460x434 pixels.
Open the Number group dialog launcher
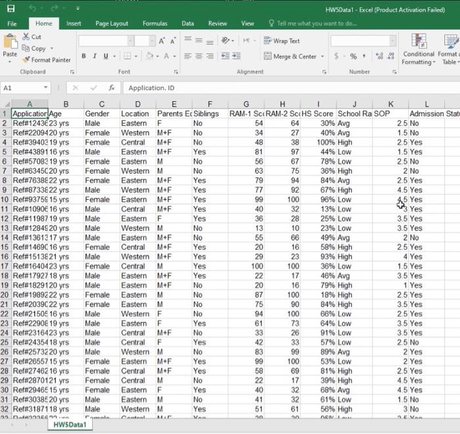point(394,72)
